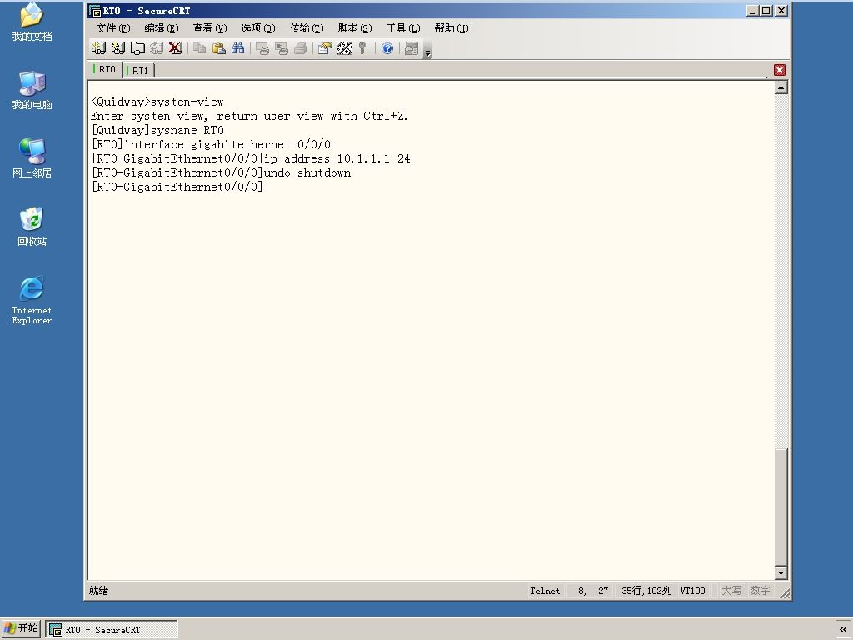Click the VT100 status bar entry
Screen dimensions: 853x640
point(692,591)
